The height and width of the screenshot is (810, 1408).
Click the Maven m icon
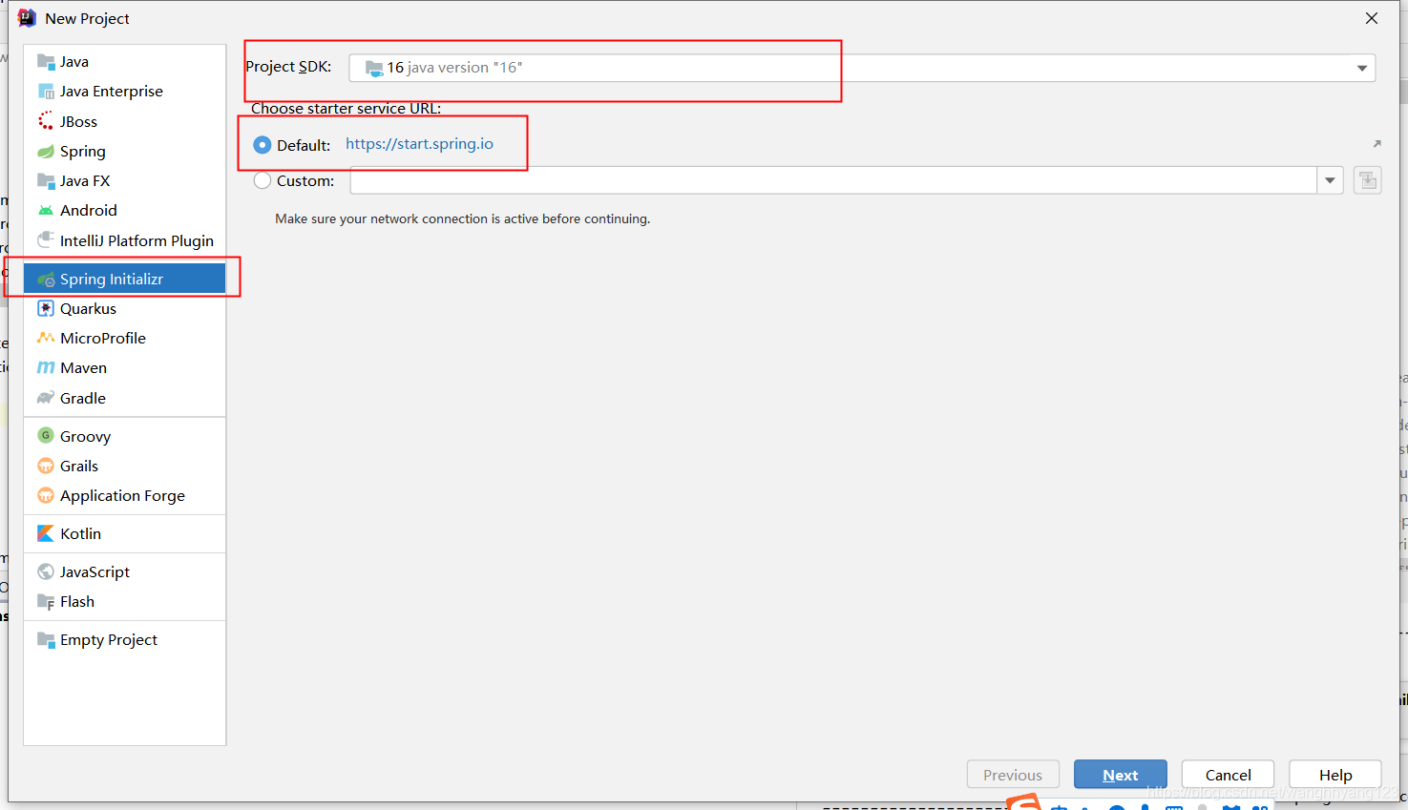(46, 368)
